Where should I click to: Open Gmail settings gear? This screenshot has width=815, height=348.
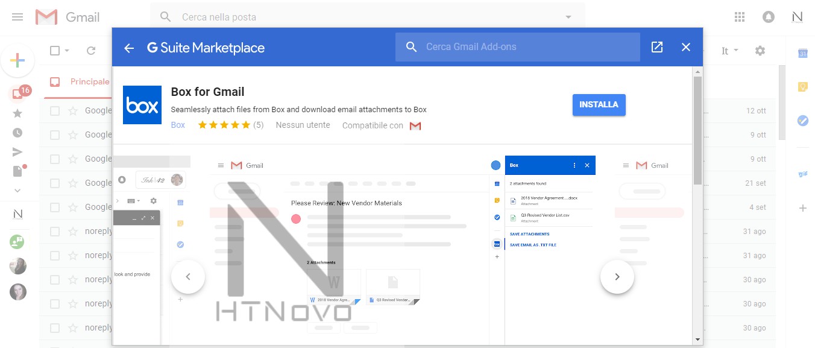coord(760,51)
